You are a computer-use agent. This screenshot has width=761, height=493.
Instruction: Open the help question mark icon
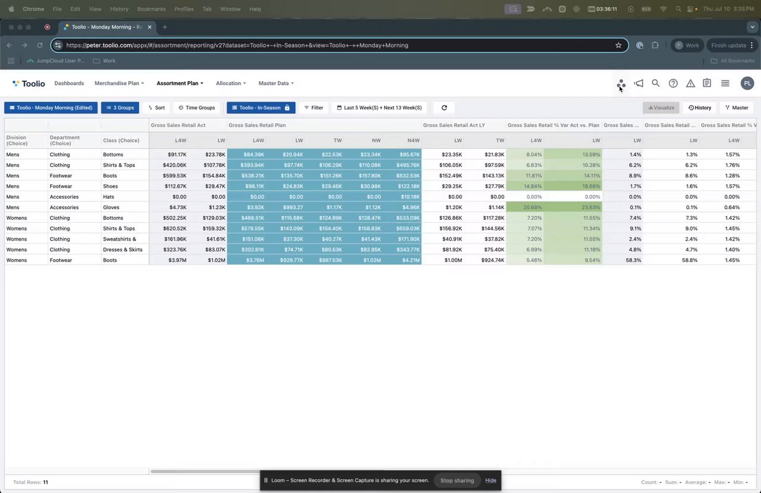pos(673,84)
